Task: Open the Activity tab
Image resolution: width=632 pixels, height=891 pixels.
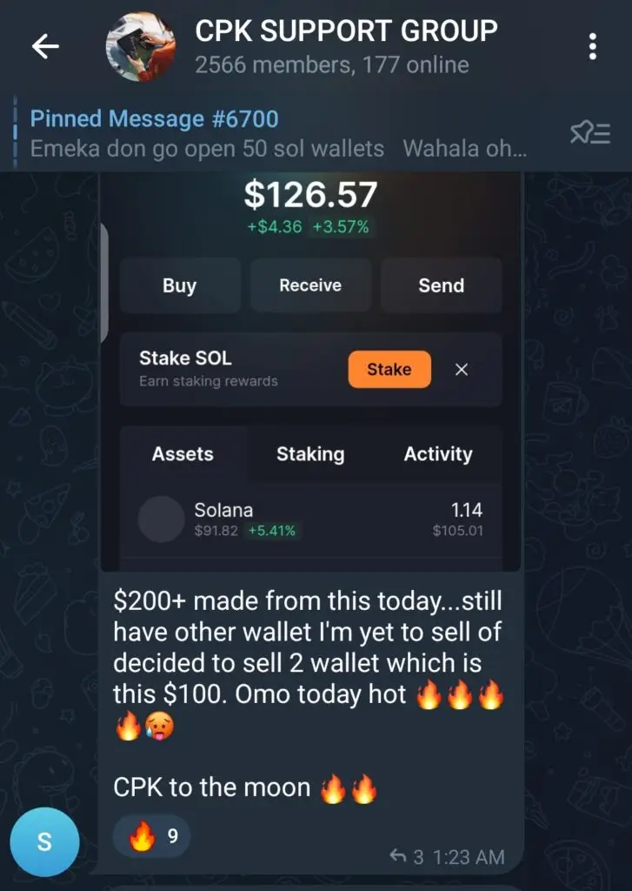Action: 438,454
